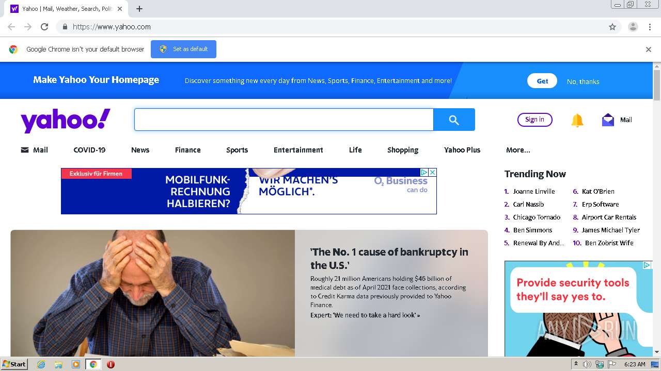Open Chrome's three-dot menu
This screenshot has width=661, height=371.
(x=650, y=27)
